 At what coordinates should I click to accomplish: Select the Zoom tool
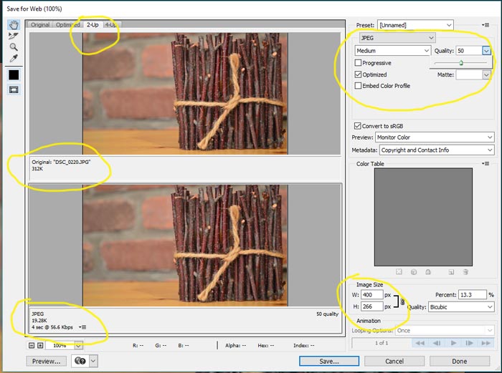[14, 47]
